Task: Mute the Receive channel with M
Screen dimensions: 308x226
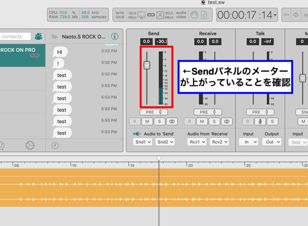Action: coord(202,121)
